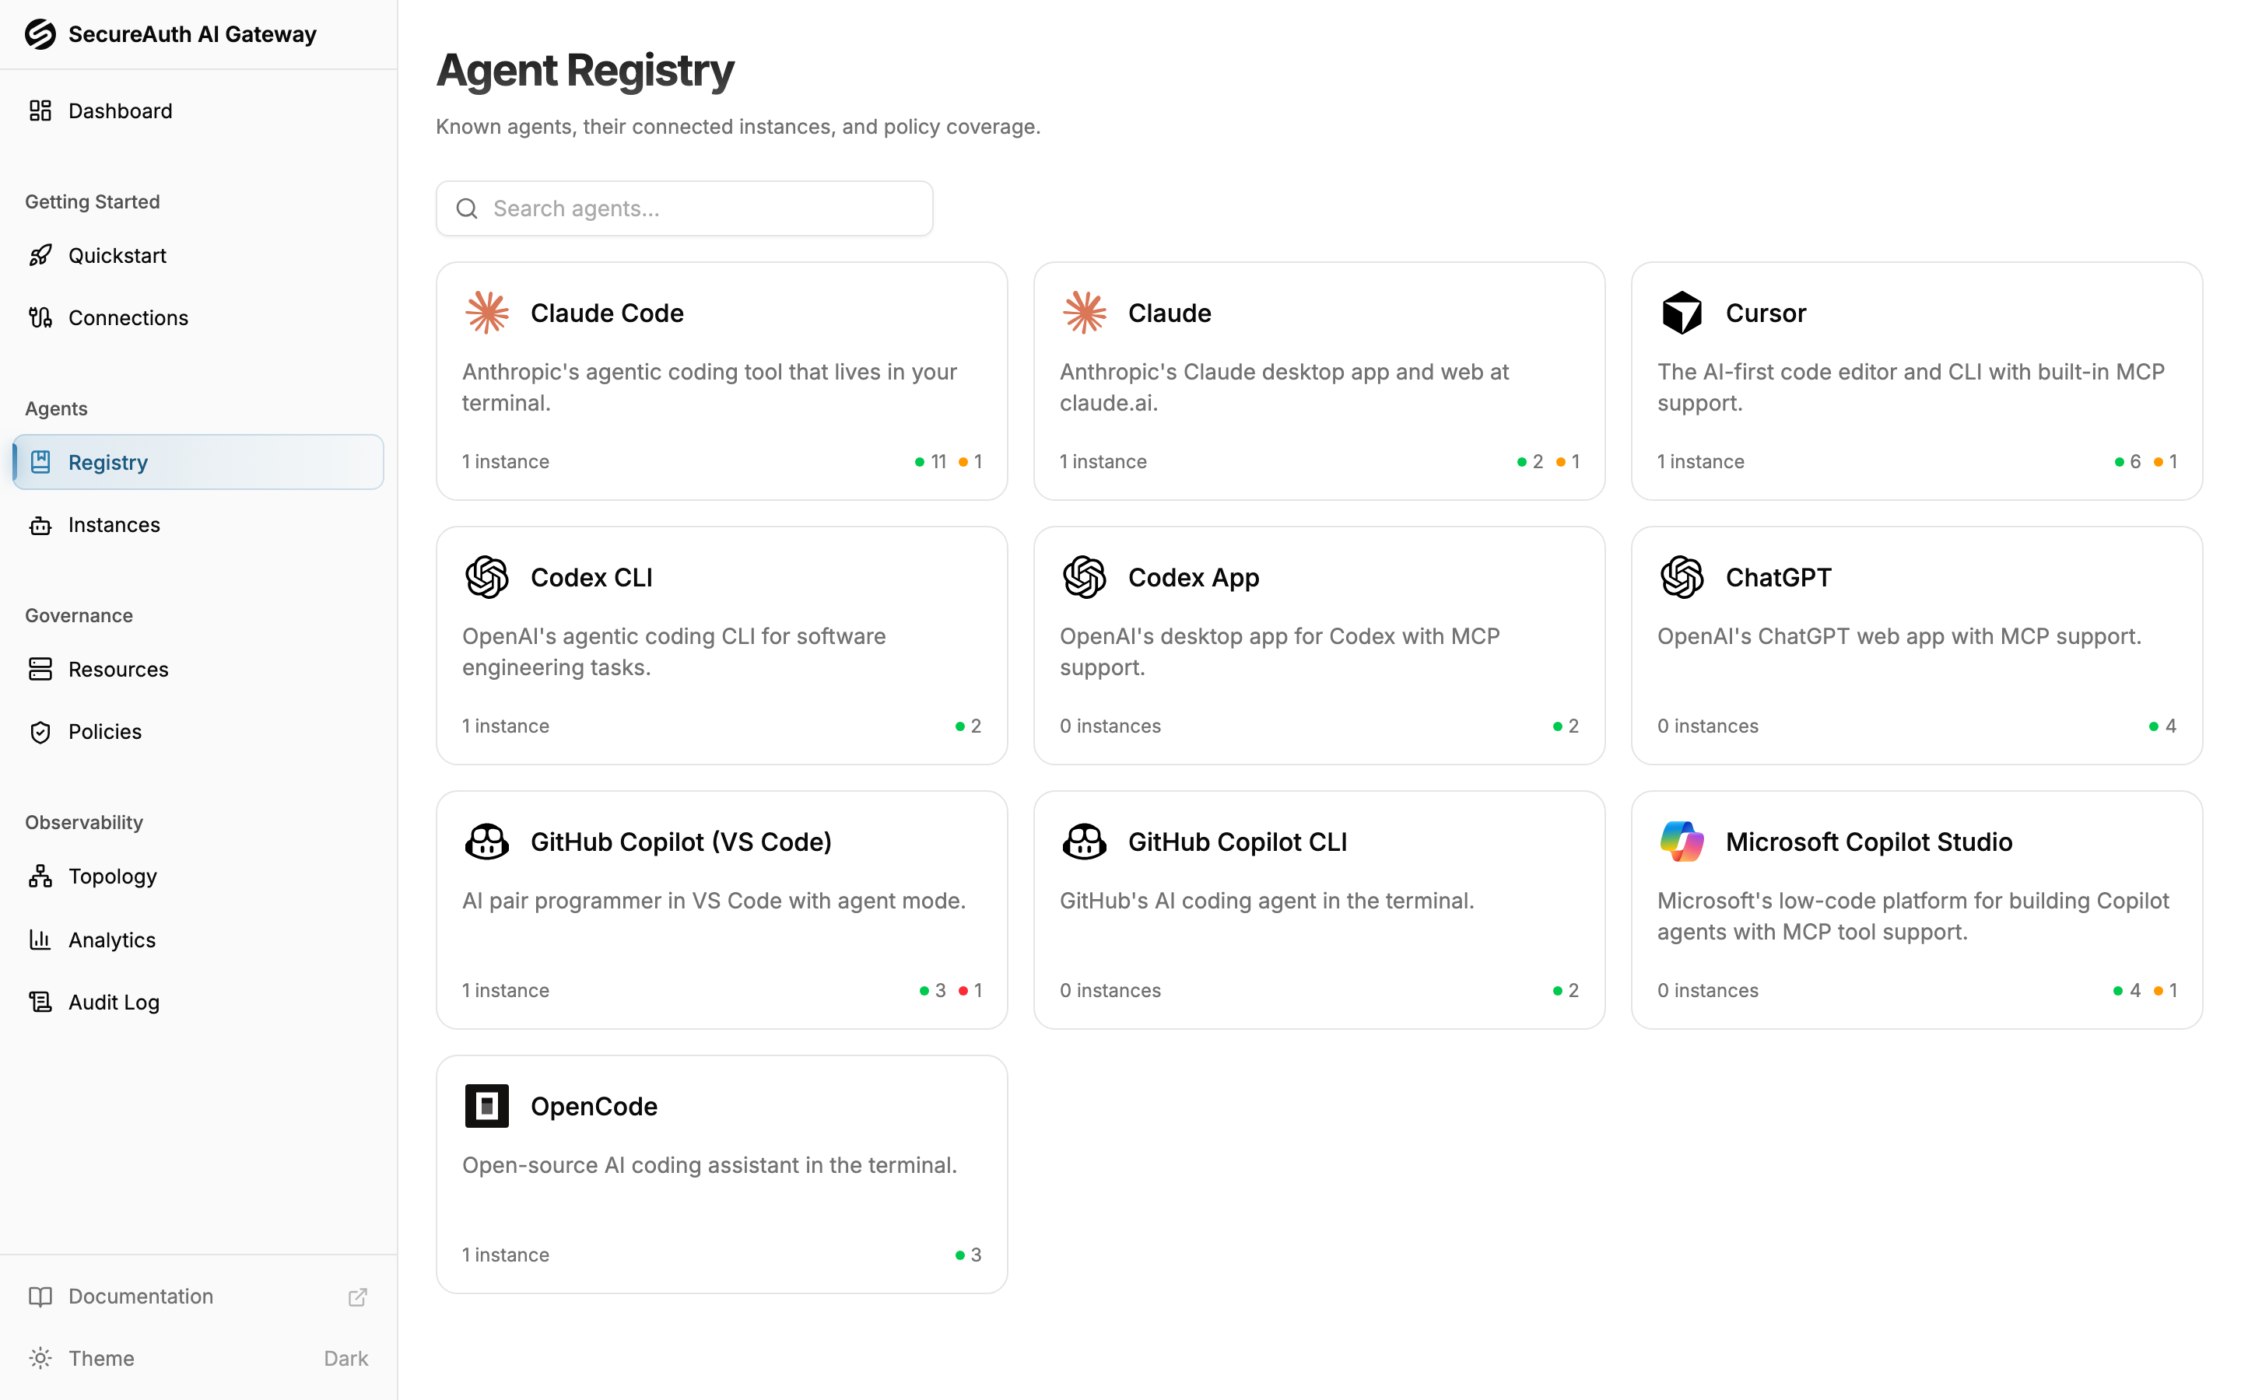
Task: Click the Cursor cube logo
Action: [1682, 313]
